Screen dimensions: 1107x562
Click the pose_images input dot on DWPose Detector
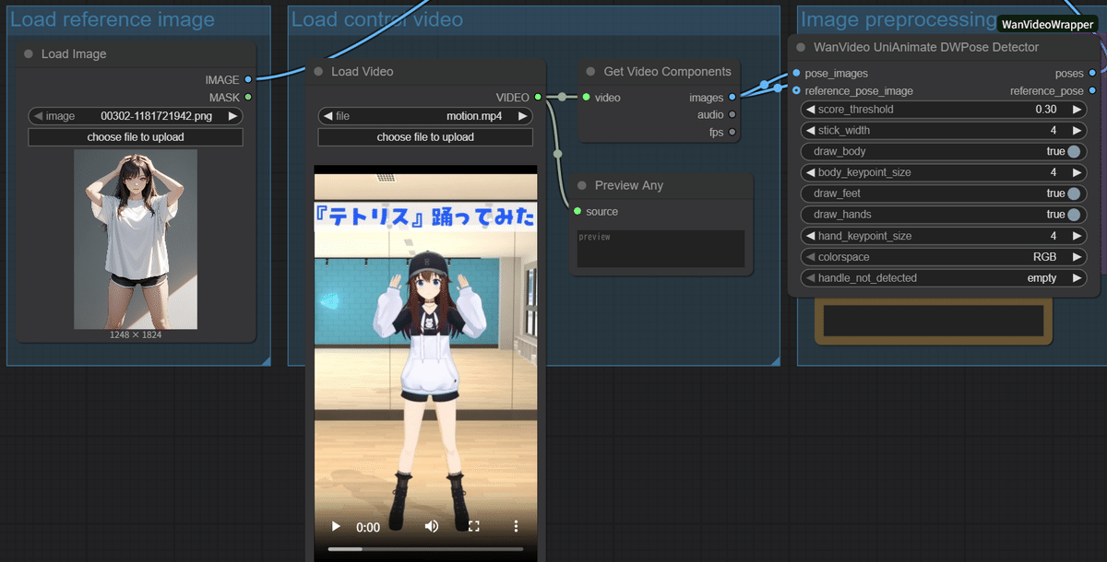(794, 73)
